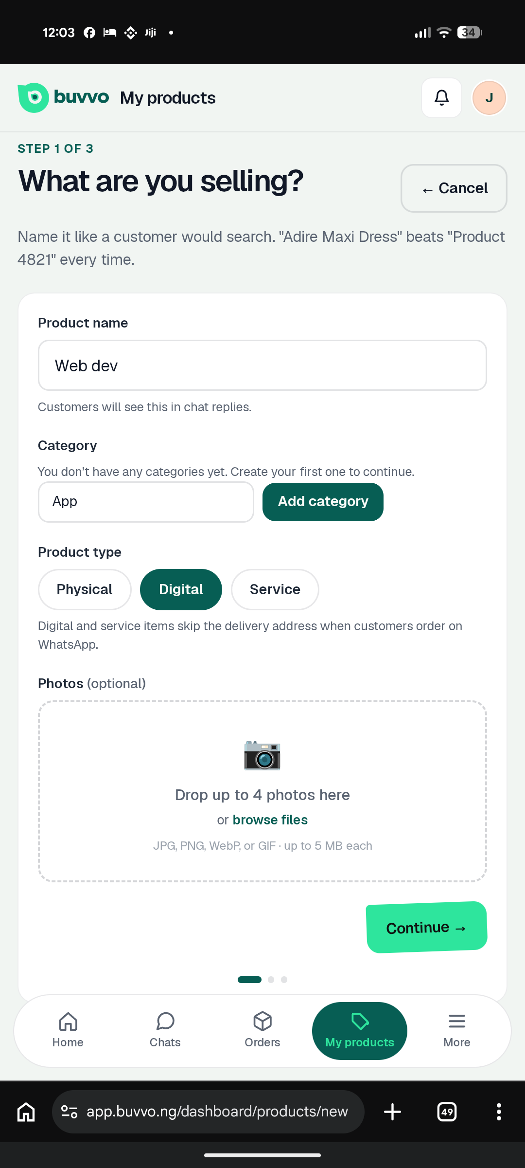The image size is (525, 1168).
Task: Open a new browser tab with plus icon
Action: click(x=392, y=1112)
